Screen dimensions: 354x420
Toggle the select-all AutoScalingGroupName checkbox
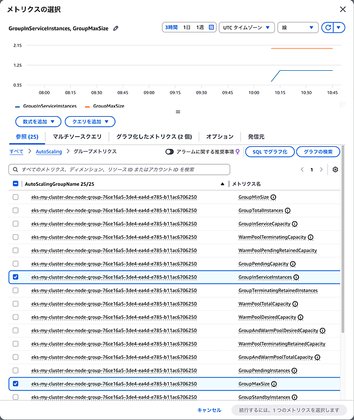[15, 184]
